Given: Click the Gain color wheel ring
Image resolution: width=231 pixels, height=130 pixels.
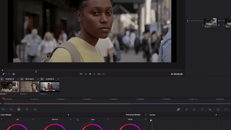Looking at the screenshot, I should (92, 125).
